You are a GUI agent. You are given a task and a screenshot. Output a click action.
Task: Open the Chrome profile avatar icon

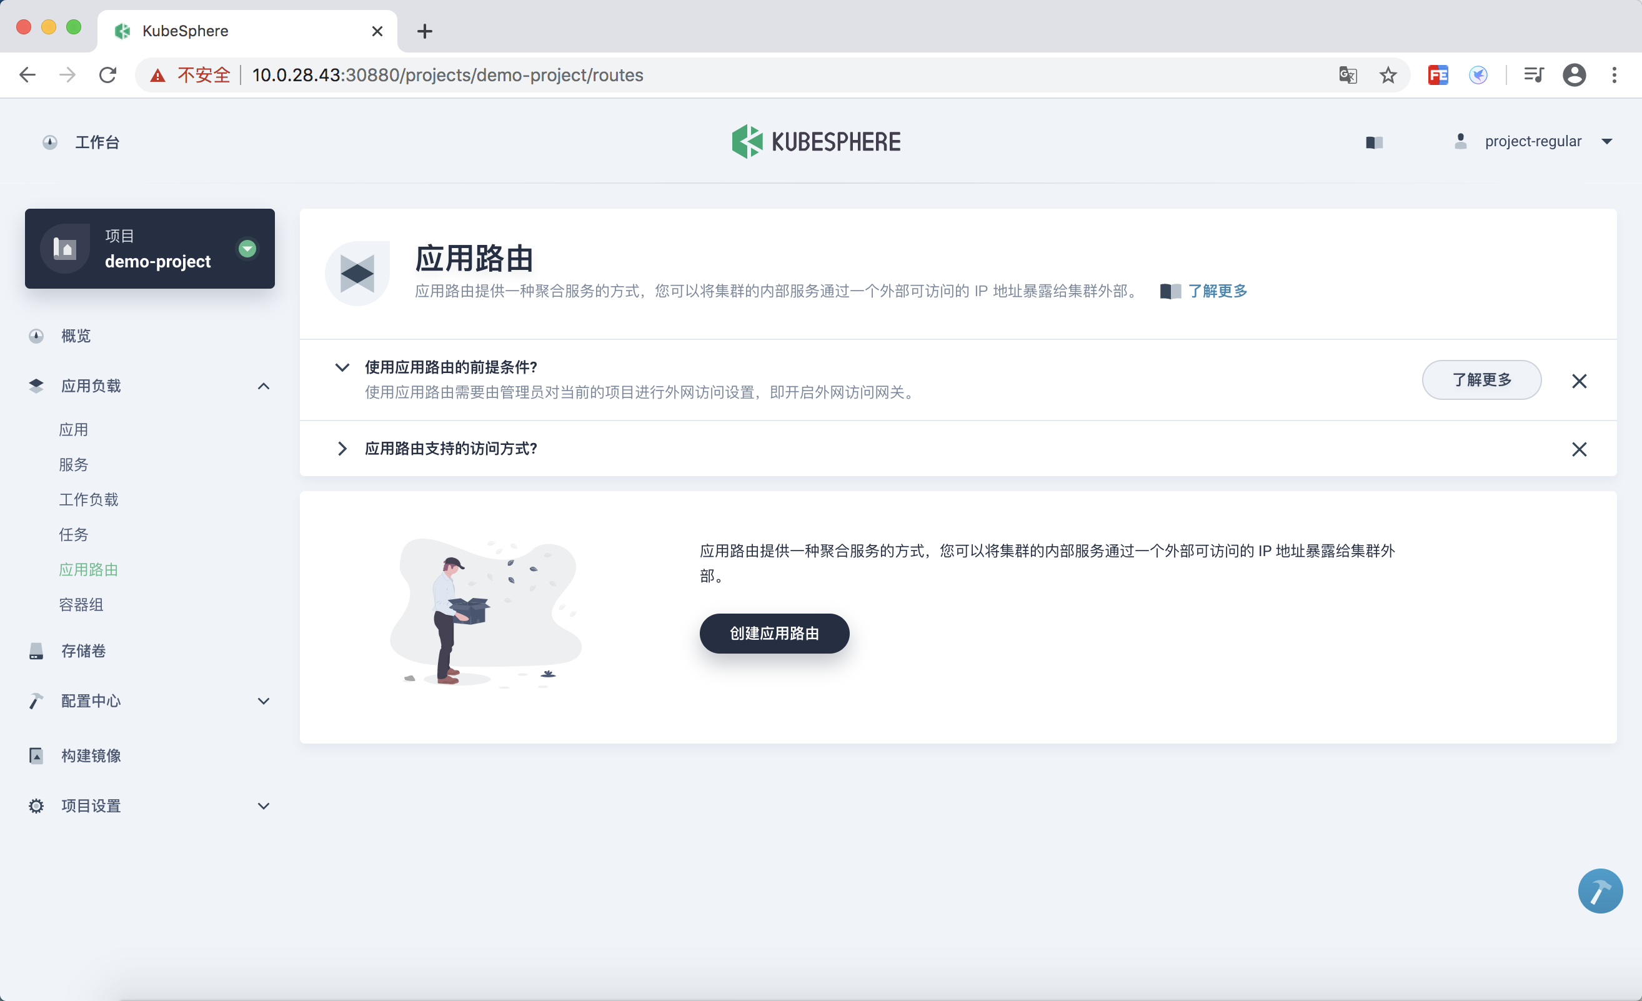pyautogui.click(x=1573, y=76)
